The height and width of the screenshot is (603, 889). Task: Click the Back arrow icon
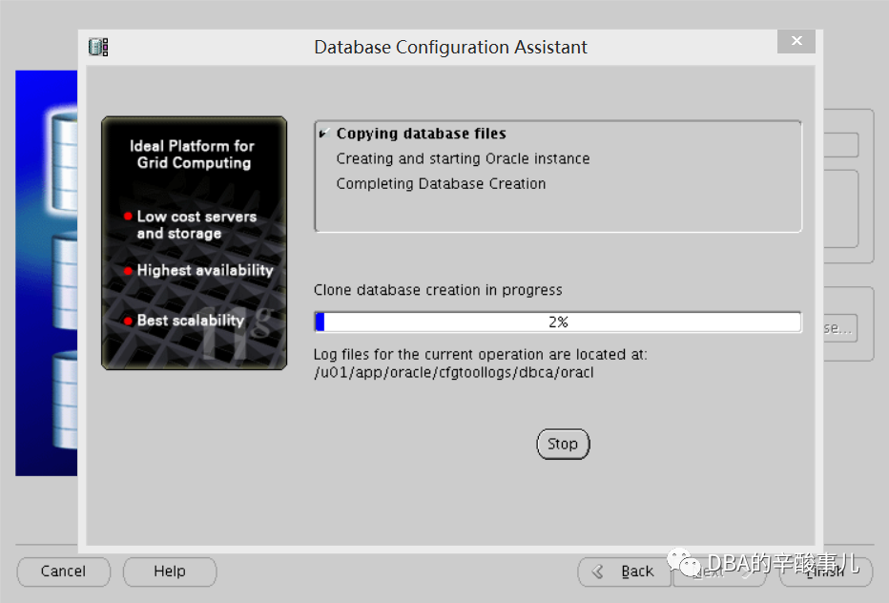click(x=597, y=572)
